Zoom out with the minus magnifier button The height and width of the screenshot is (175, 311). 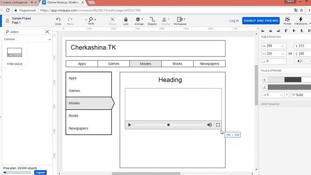[86, 19]
